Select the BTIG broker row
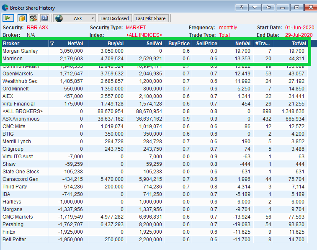Screen dimensions: 317x250 [x=155, y=134]
